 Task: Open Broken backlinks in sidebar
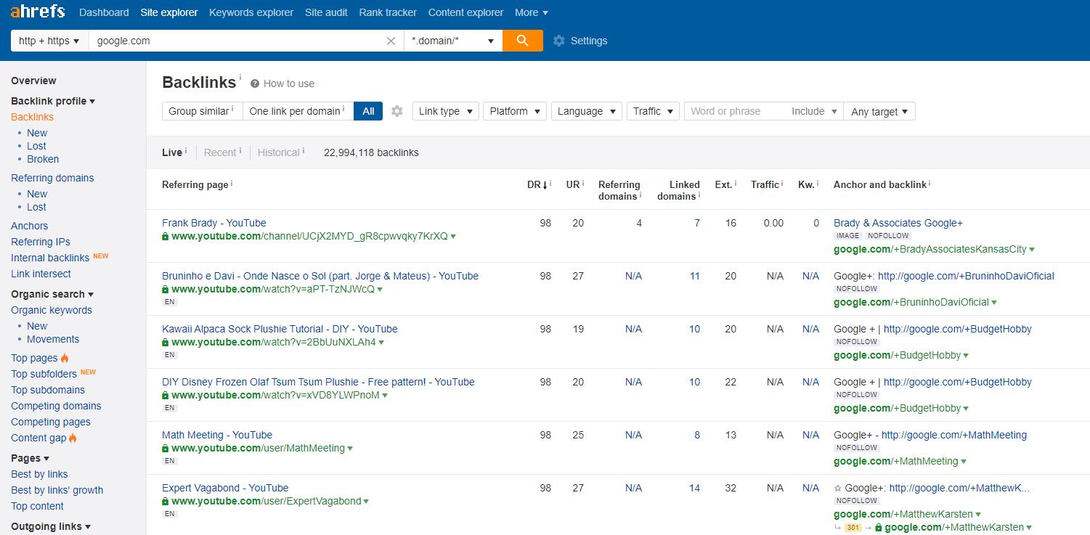tap(43, 159)
